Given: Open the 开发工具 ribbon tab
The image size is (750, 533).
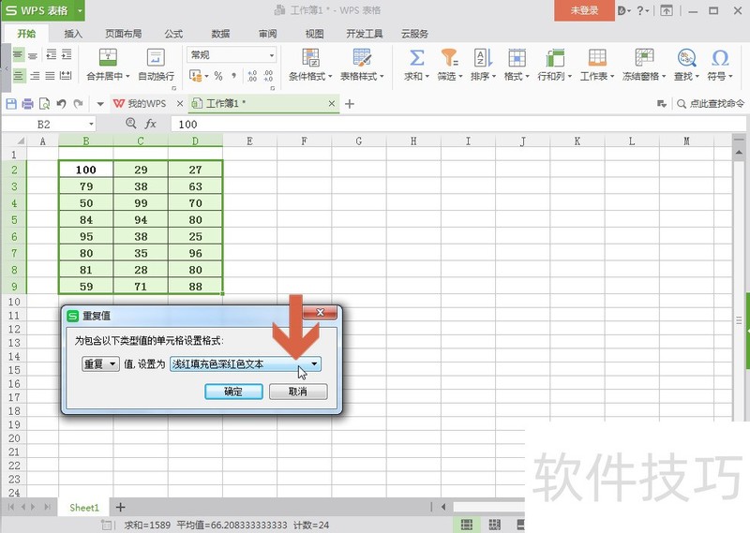Looking at the screenshot, I should [365, 34].
